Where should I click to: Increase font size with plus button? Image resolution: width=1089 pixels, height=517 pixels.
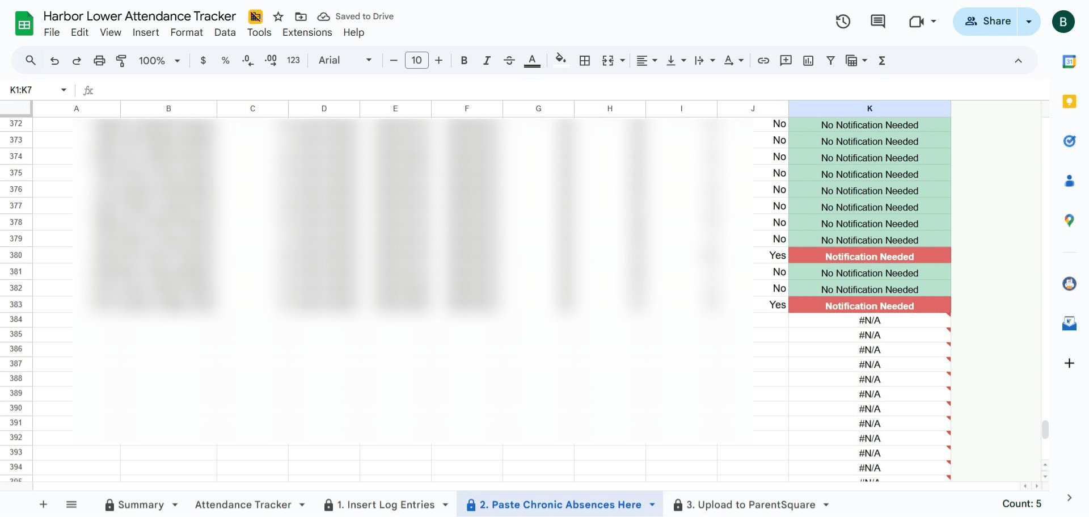coord(438,60)
